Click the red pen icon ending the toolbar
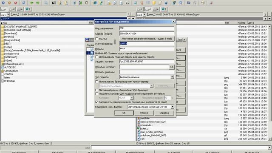 (211, 3)
